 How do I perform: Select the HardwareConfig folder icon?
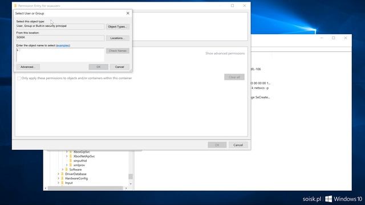point(62,178)
